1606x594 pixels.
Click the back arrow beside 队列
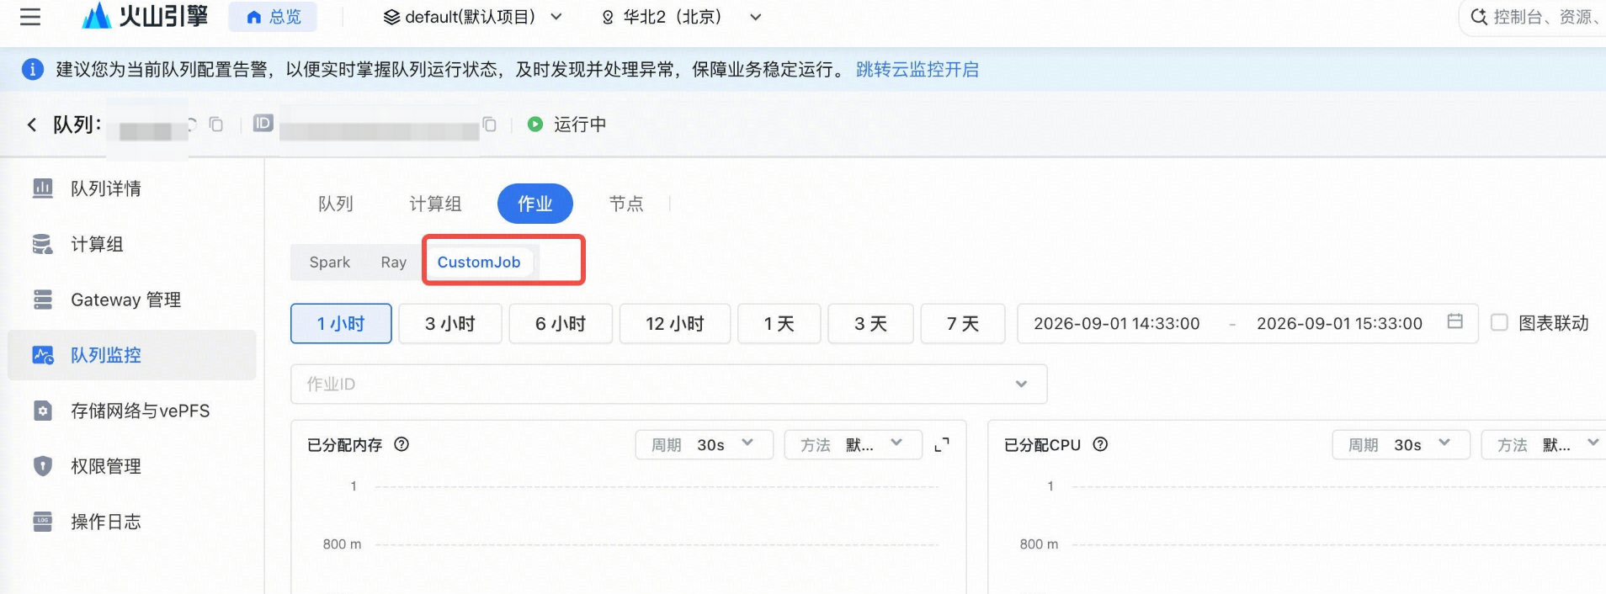click(32, 125)
